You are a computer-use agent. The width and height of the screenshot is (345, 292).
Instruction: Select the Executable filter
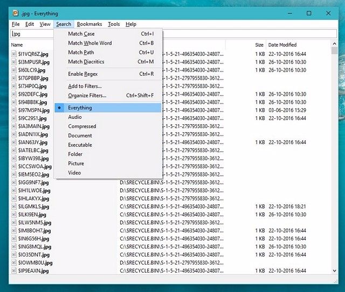coord(108,145)
